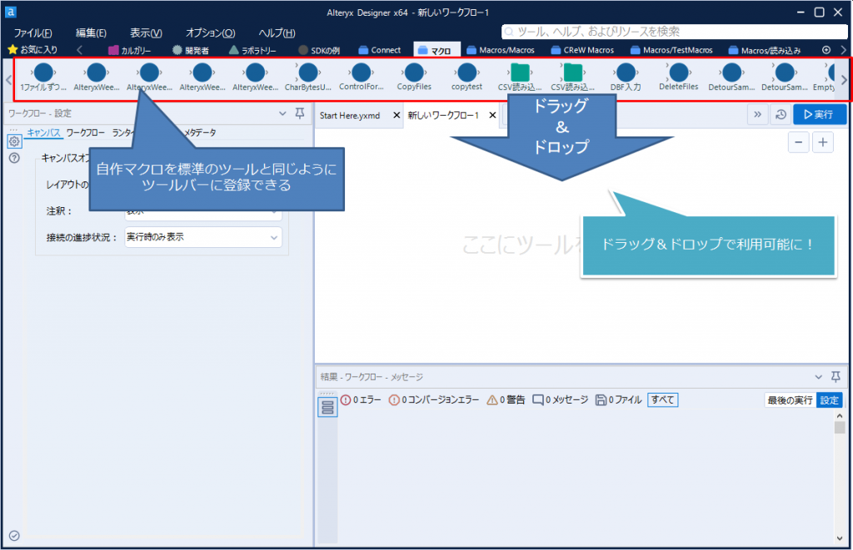Click the 実行 run button
The height and width of the screenshot is (550, 853).
[820, 114]
